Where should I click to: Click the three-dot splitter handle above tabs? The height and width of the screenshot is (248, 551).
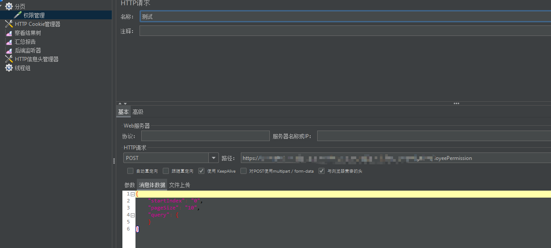pyautogui.click(x=456, y=103)
